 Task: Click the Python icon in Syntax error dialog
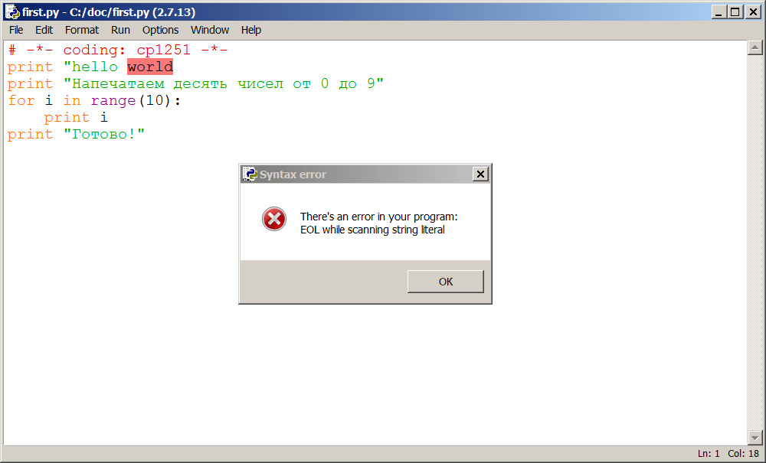click(x=250, y=174)
